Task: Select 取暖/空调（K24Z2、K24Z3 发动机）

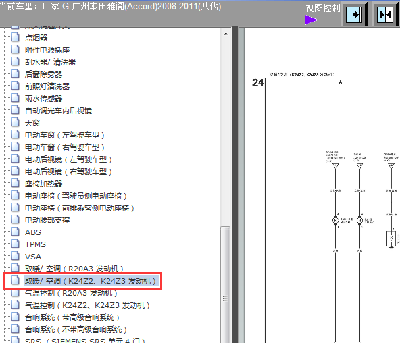Action: (91, 281)
